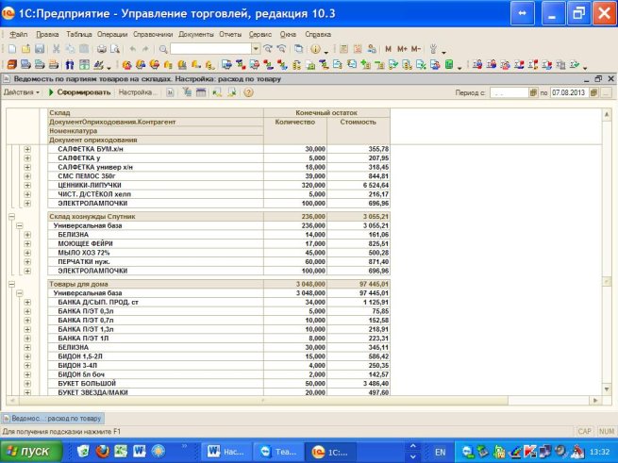The image size is (618, 463).
Task: Click the period start date field
Action: [x=509, y=92]
